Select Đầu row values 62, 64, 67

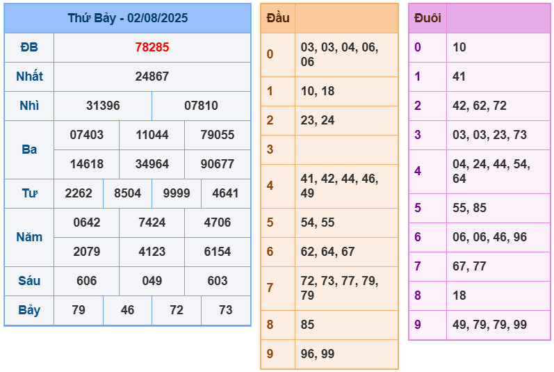327,252
